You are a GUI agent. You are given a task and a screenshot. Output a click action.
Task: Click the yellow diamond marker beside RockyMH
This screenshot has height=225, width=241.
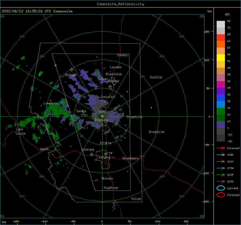(x=71, y=70)
